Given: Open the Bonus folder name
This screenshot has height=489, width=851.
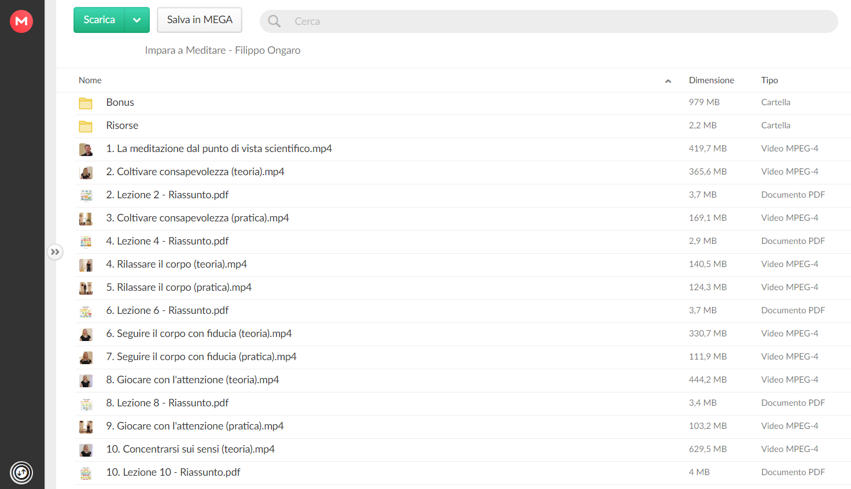Looking at the screenshot, I should pos(120,102).
